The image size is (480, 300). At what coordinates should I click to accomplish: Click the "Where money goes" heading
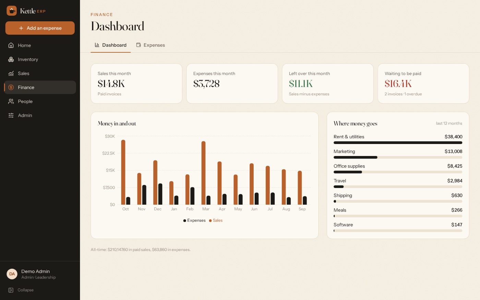coord(356,123)
